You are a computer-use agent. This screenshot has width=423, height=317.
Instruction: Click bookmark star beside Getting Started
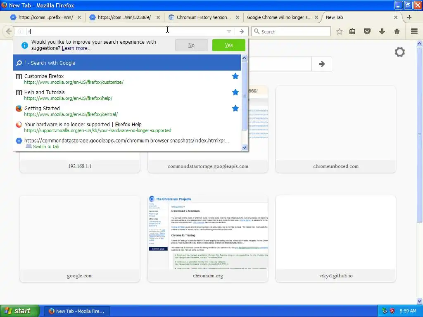pos(235,109)
